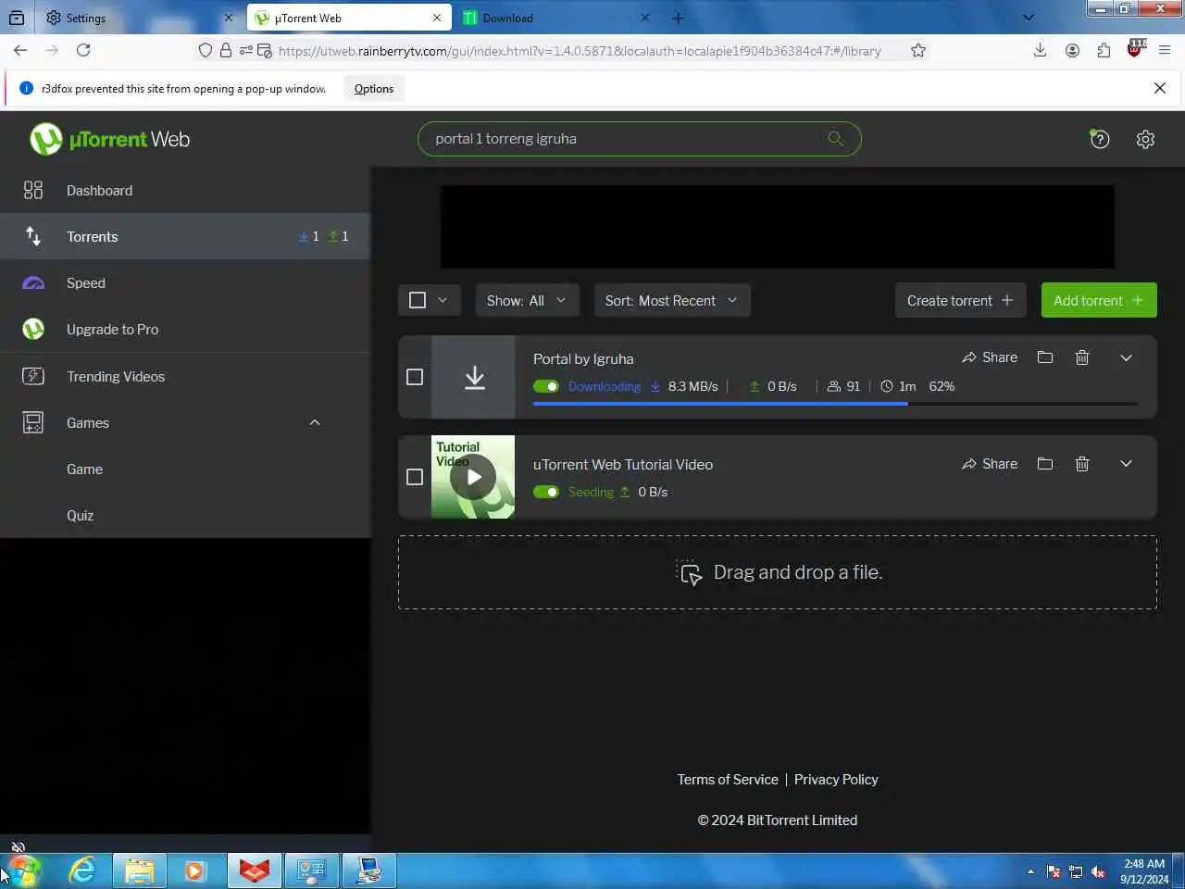1185x889 pixels.
Task: Expand Portal by Igruha details chevron
Action: coord(1127,357)
